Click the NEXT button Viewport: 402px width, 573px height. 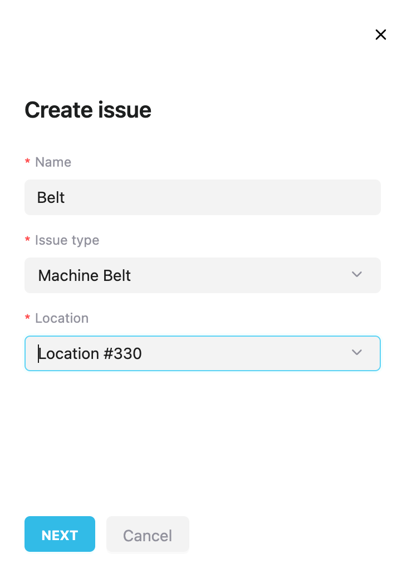click(60, 534)
